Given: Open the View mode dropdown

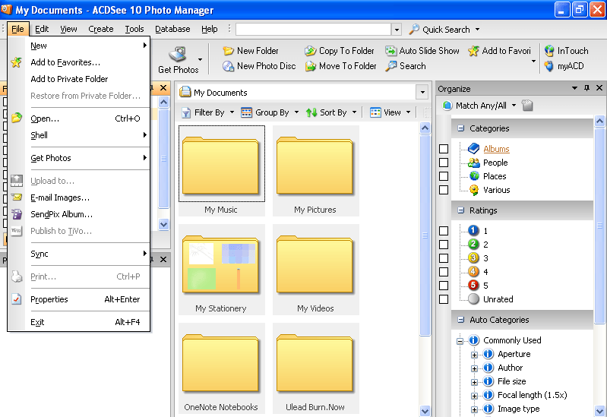Looking at the screenshot, I should pyautogui.click(x=409, y=112).
